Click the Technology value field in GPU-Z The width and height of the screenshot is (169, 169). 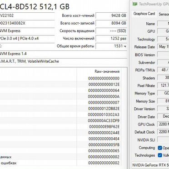point(163,39)
